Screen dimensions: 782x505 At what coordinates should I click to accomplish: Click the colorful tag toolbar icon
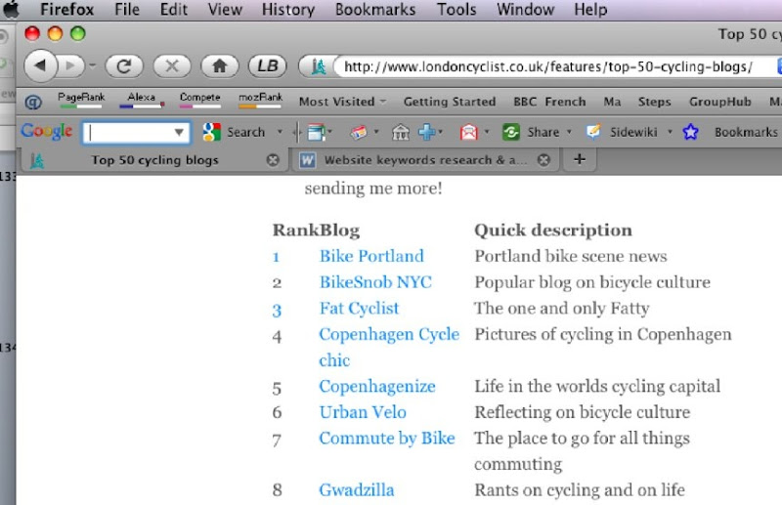pos(359,132)
